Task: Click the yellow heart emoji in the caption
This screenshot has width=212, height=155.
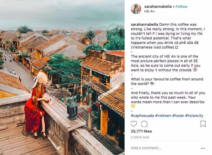Action: click(133, 106)
